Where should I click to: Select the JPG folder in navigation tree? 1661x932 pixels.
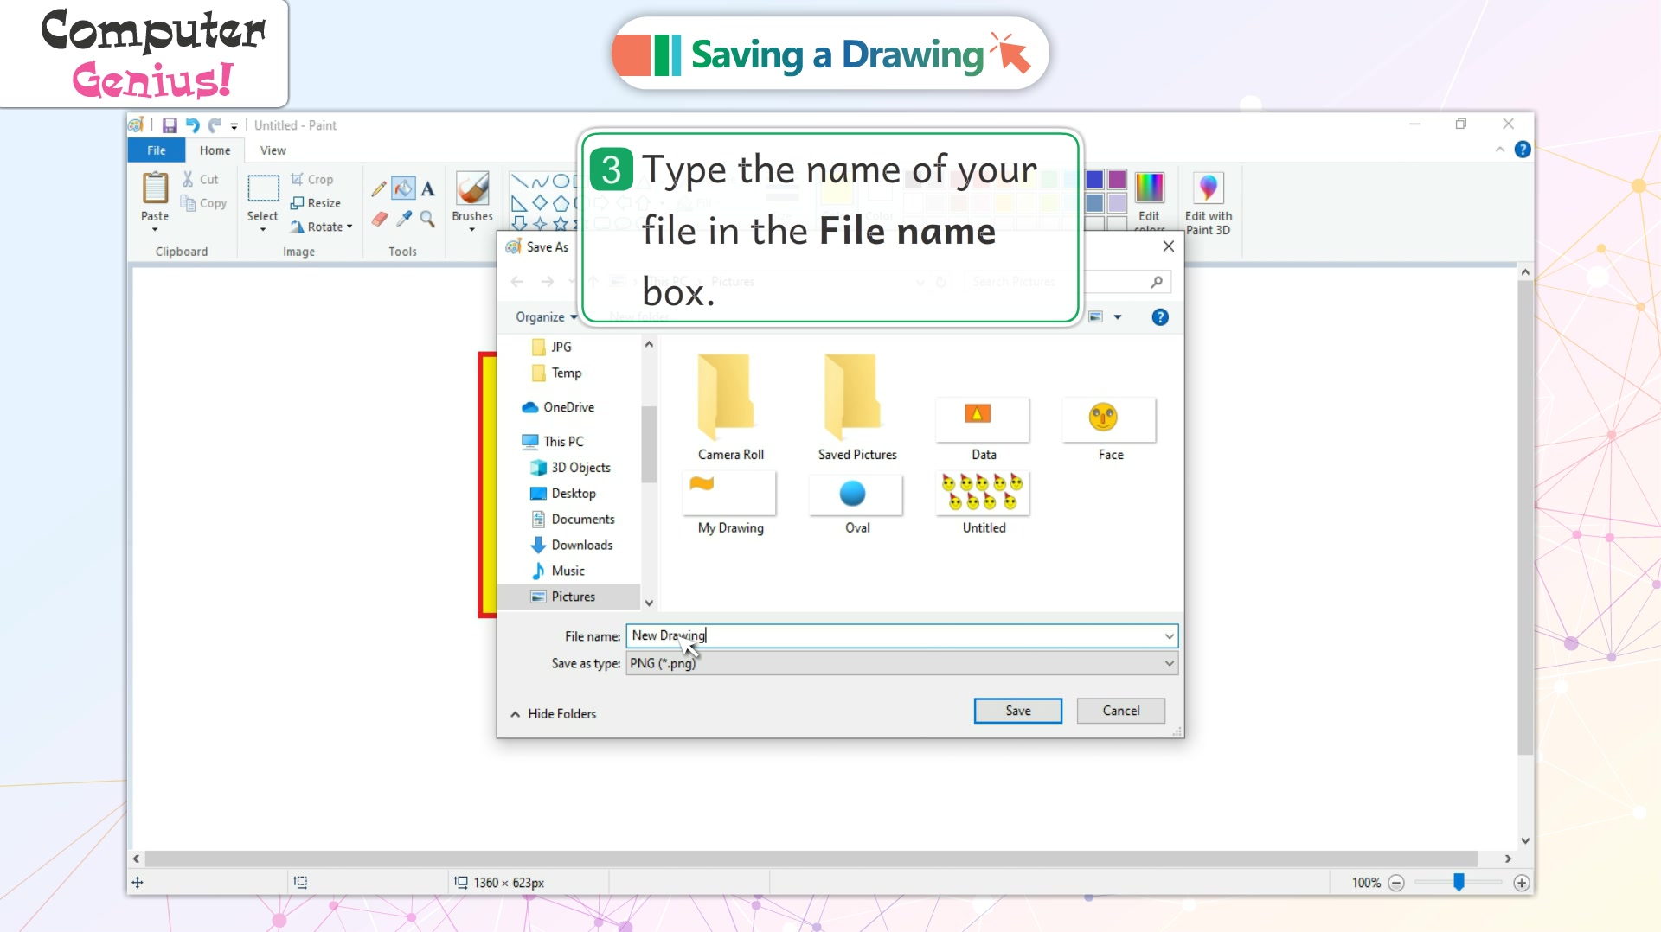point(552,347)
